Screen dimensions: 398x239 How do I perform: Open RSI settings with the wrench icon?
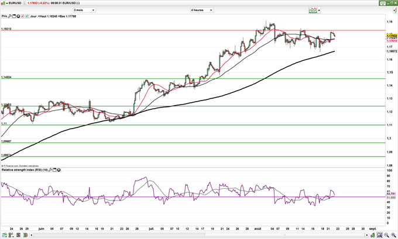50,170
